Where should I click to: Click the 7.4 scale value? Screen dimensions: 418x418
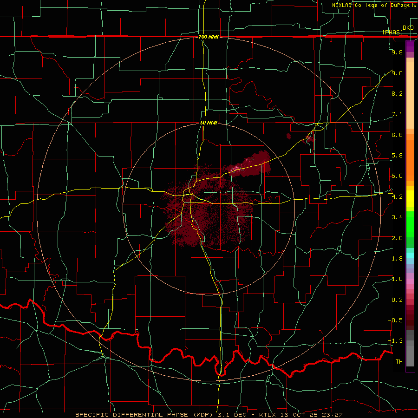coord(397,114)
